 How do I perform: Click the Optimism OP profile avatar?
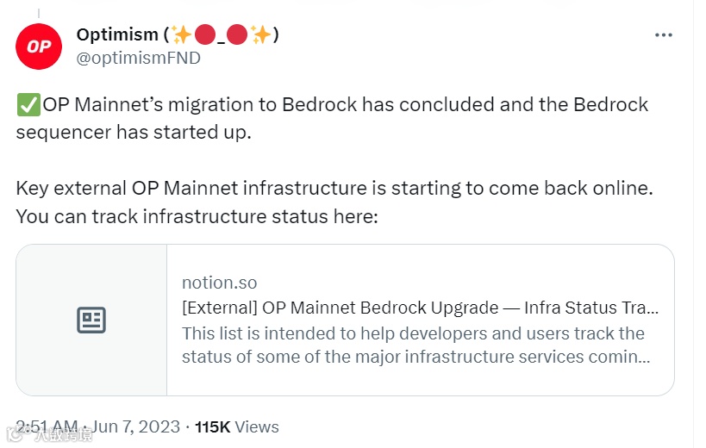click(39, 47)
